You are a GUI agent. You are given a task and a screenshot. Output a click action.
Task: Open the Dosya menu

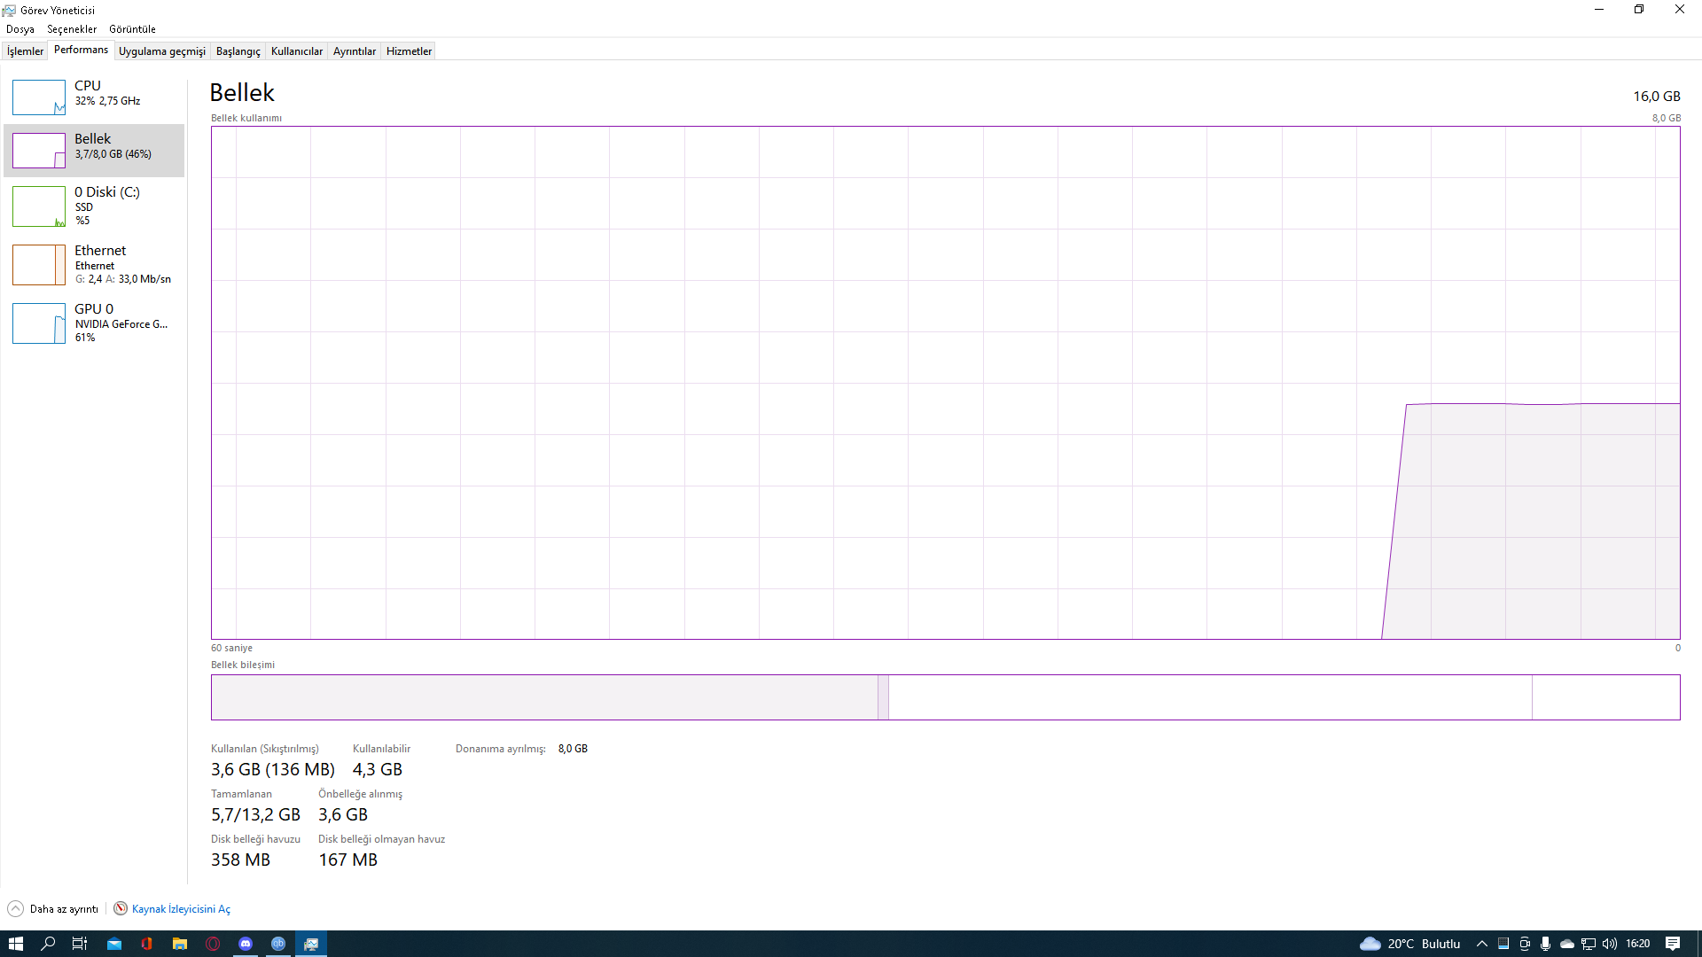point(20,29)
